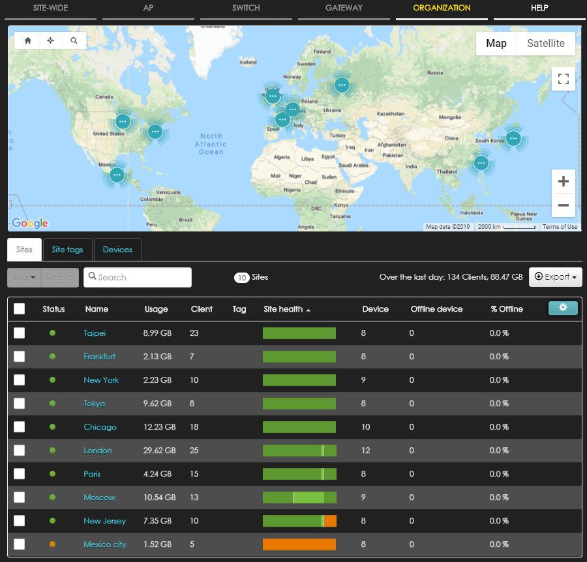This screenshot has height=562, width=587.
Task: Open map Terms of Use link
Action: pyautogui.click(x=560, y=227)
